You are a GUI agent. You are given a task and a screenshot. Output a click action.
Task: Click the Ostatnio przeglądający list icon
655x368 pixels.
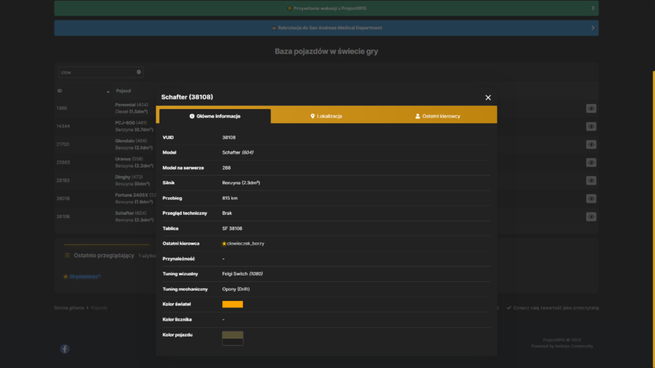67,255
